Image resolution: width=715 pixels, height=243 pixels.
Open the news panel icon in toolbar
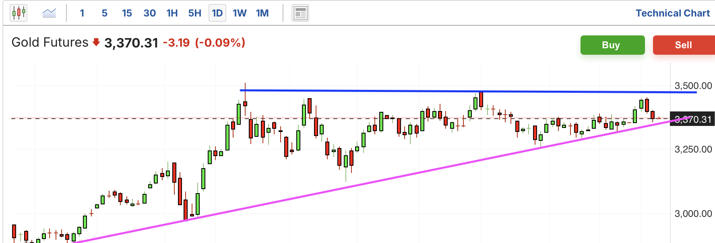pos(300,13)
